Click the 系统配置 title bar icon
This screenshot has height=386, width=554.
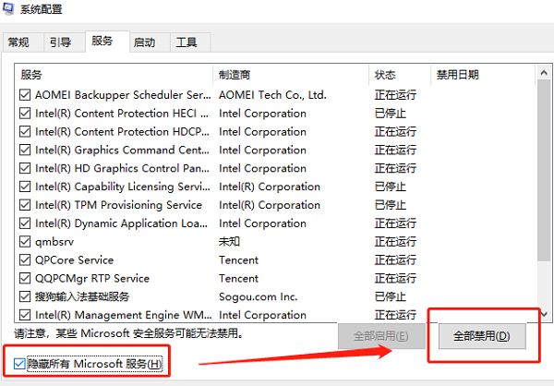coord(8,8)
